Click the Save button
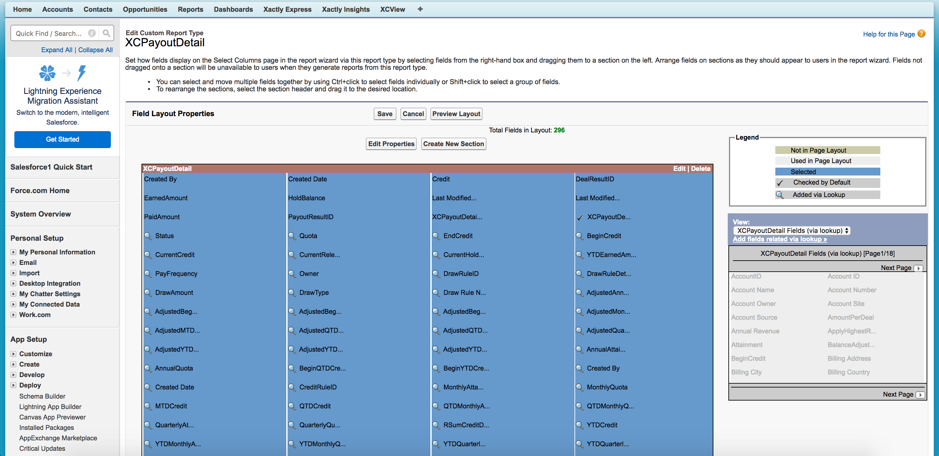The height and width of the screenshot is (456, 939). (385, 114)
